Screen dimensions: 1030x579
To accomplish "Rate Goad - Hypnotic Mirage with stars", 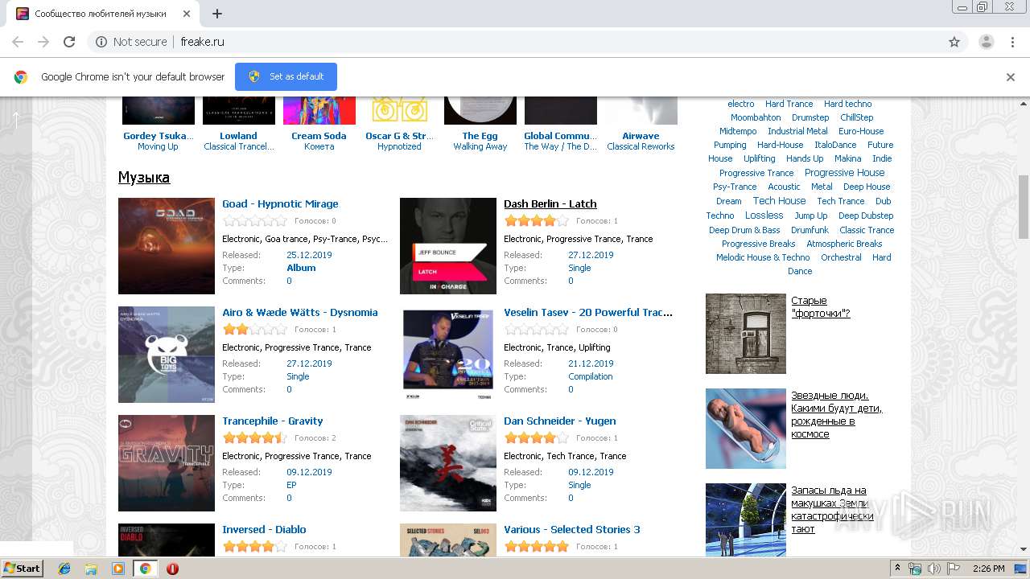I will pyautogui.click(x=254, y=220).
